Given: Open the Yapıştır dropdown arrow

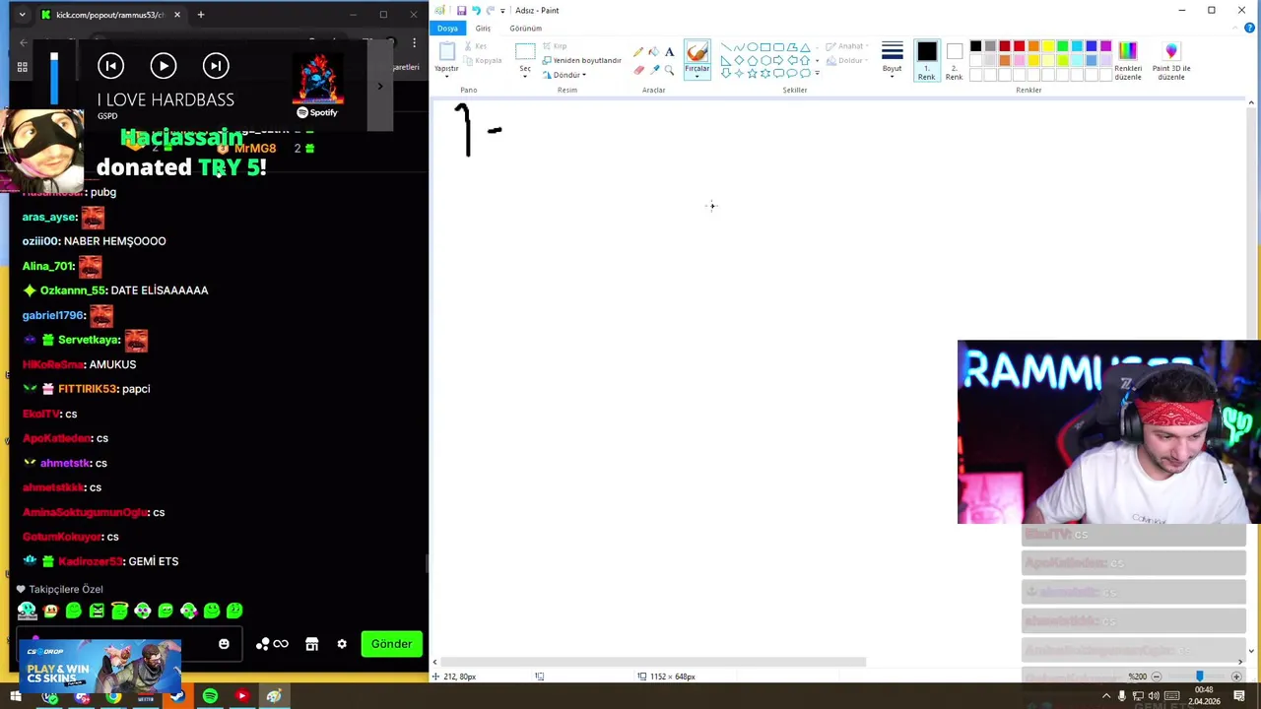Looking at the screenshot, I should [x=447, y=75].
